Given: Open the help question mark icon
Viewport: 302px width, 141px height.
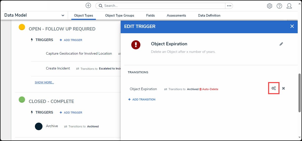Looking at the screenshot, I should click(279, 6).
